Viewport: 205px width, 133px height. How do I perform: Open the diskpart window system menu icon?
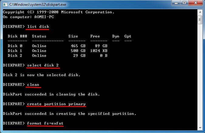[x=5, y=4]
